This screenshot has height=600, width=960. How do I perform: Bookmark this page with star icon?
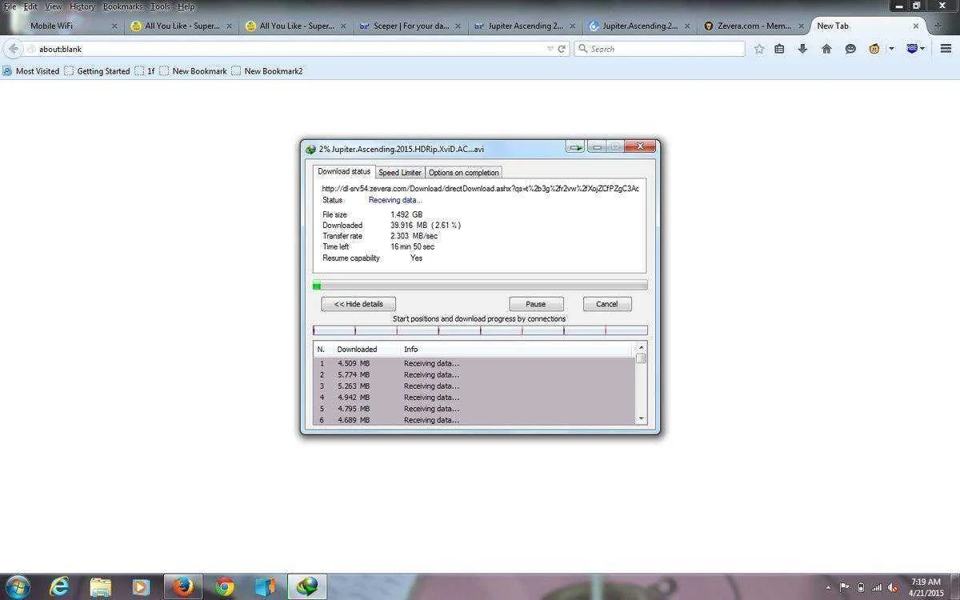pyautogui.click(x=759, y=49)
